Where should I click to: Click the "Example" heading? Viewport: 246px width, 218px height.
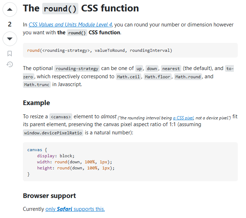[x=36, y=103]
